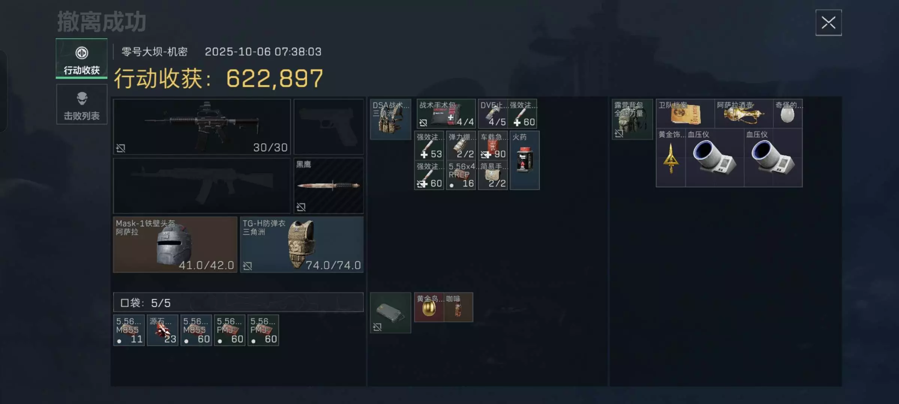The width and height of the screenshot is (899, 404).
Task: Select the DSA战术 chest rig icon
Action: pyautogui.click(x=391, y=119)
